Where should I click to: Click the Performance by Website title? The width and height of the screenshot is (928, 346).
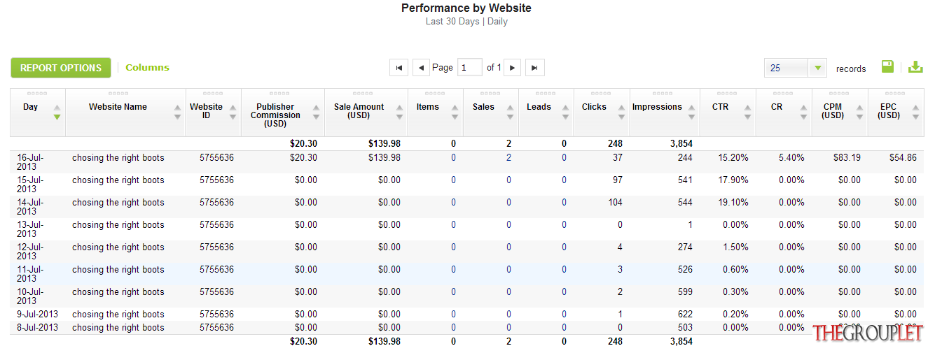pyautogui.click(x=466, y=8)
